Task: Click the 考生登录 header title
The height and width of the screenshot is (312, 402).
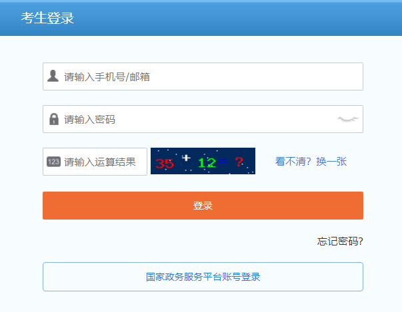Action: tap(47, 18)
